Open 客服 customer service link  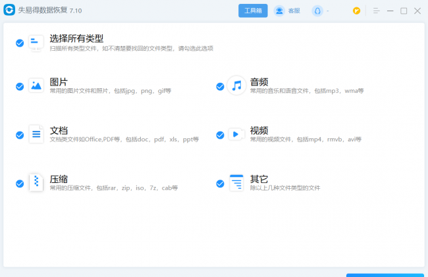294,11
